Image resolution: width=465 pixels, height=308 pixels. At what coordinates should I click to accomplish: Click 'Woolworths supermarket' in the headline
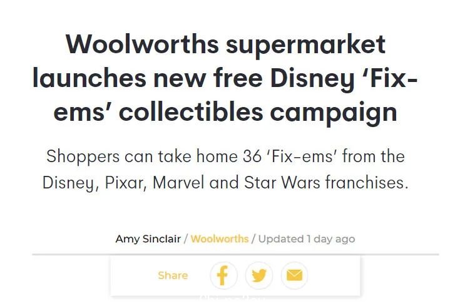(x=226, y=45)
